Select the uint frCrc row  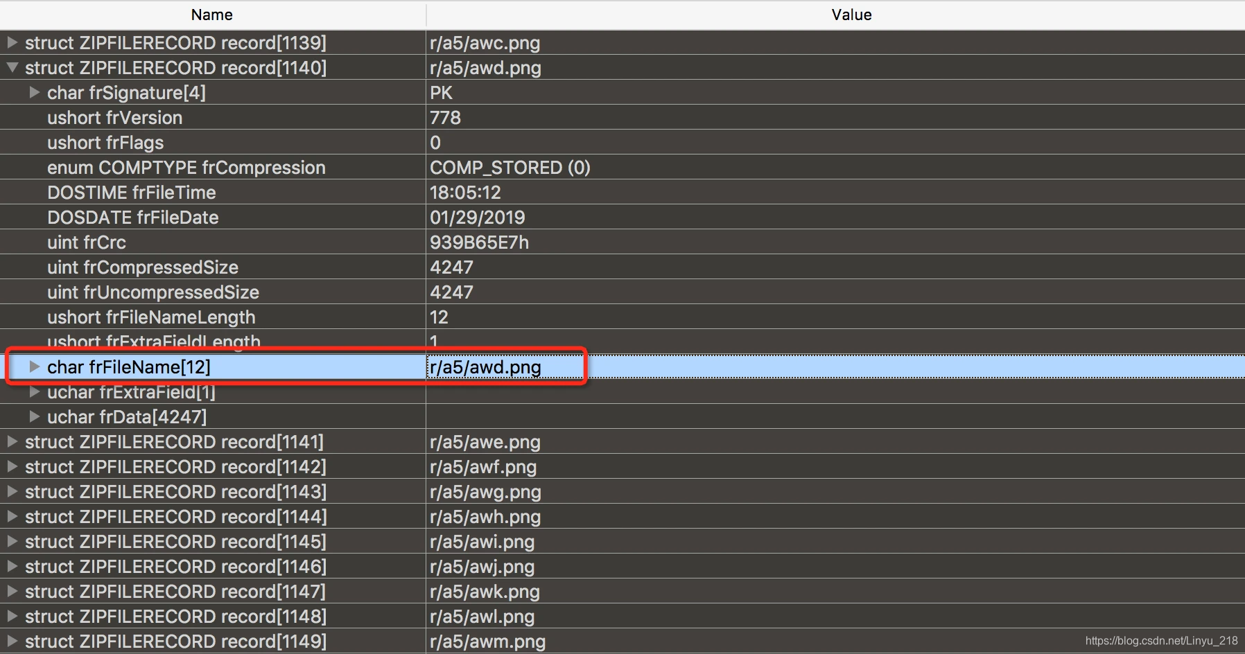(622, 242)
